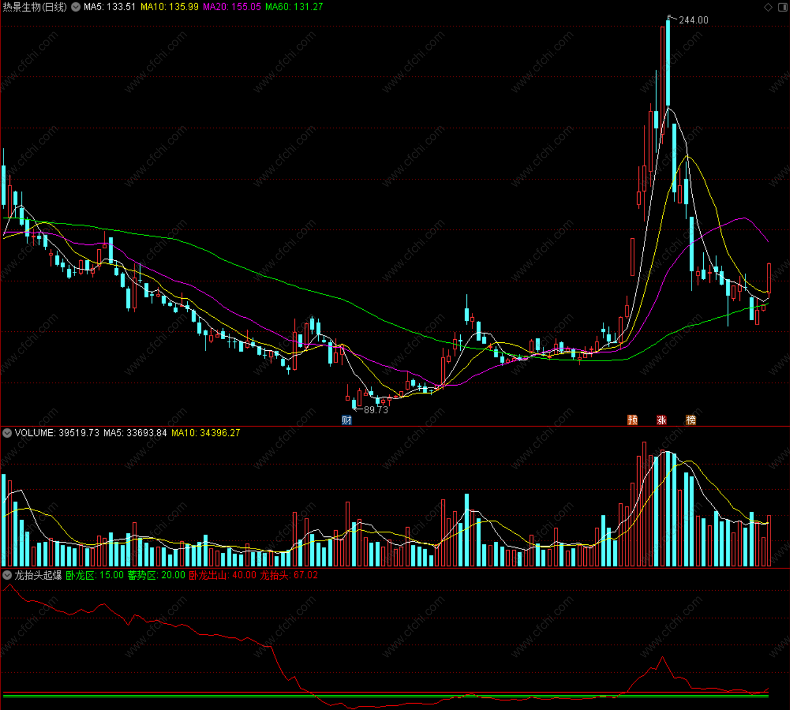Select the MA5: 133.51 legend label
This screenshot has height=710, width=790.
click(109, 7)
